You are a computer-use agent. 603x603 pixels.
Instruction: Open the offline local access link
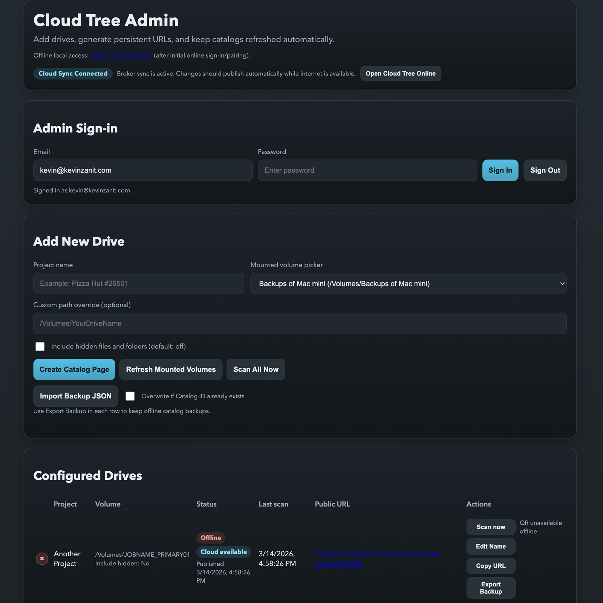tap(121, 55)
